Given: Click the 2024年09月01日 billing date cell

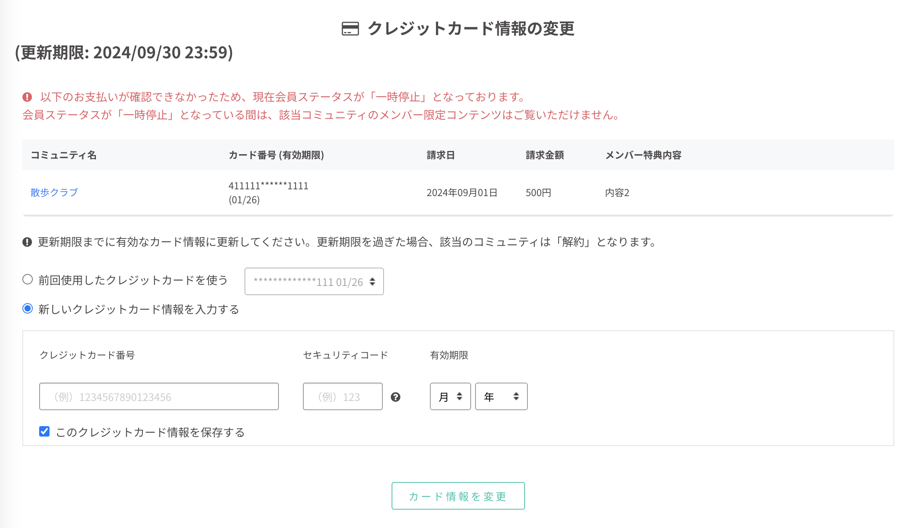Looking at the screenshot, I should pos(462,192).
